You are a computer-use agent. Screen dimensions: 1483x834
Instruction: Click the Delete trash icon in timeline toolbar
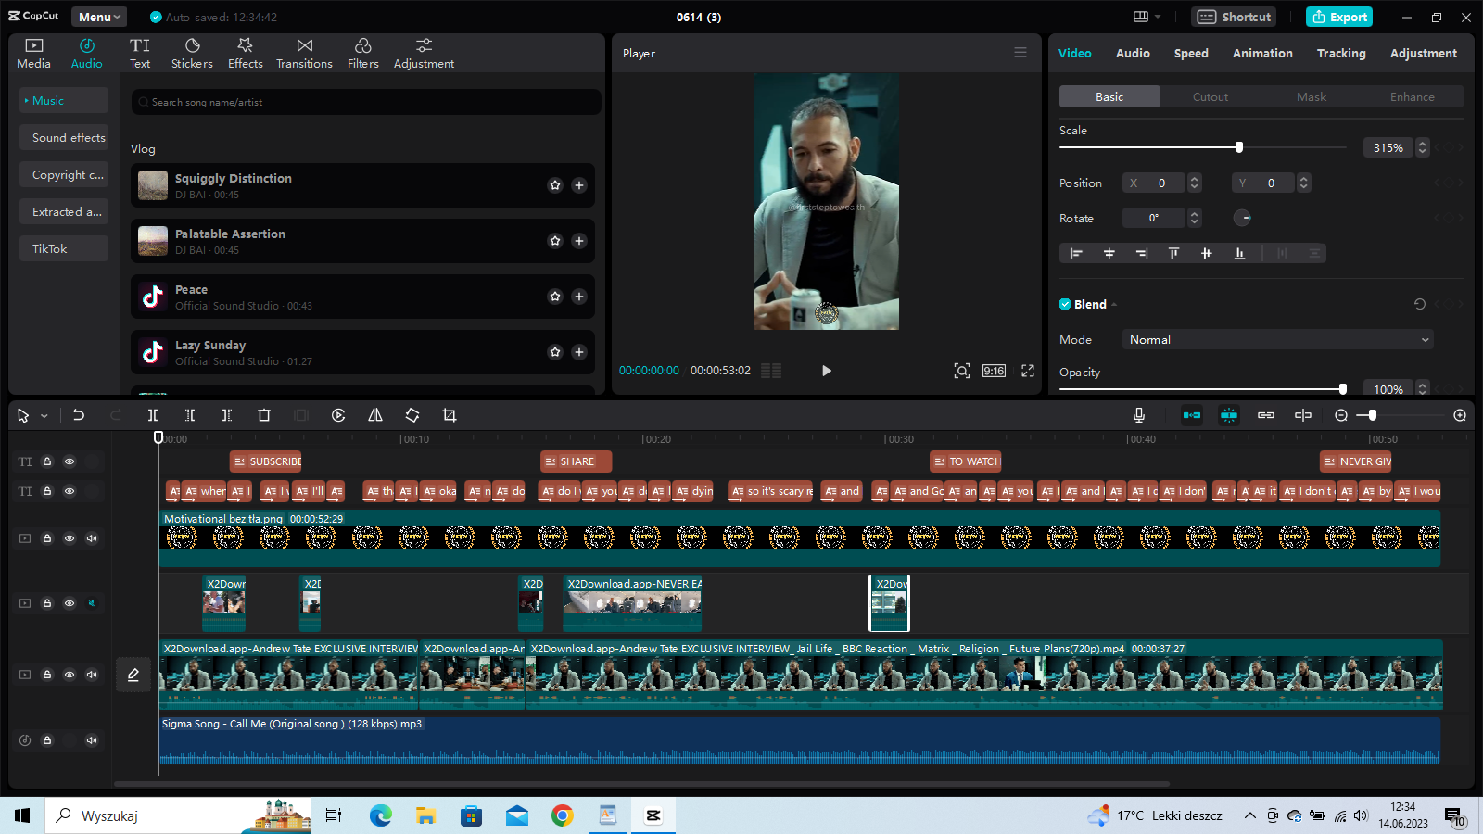(264, 415)
